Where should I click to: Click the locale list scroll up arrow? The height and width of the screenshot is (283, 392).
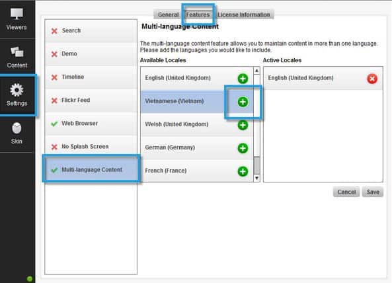pyautogui.click(x=256, y=71)
